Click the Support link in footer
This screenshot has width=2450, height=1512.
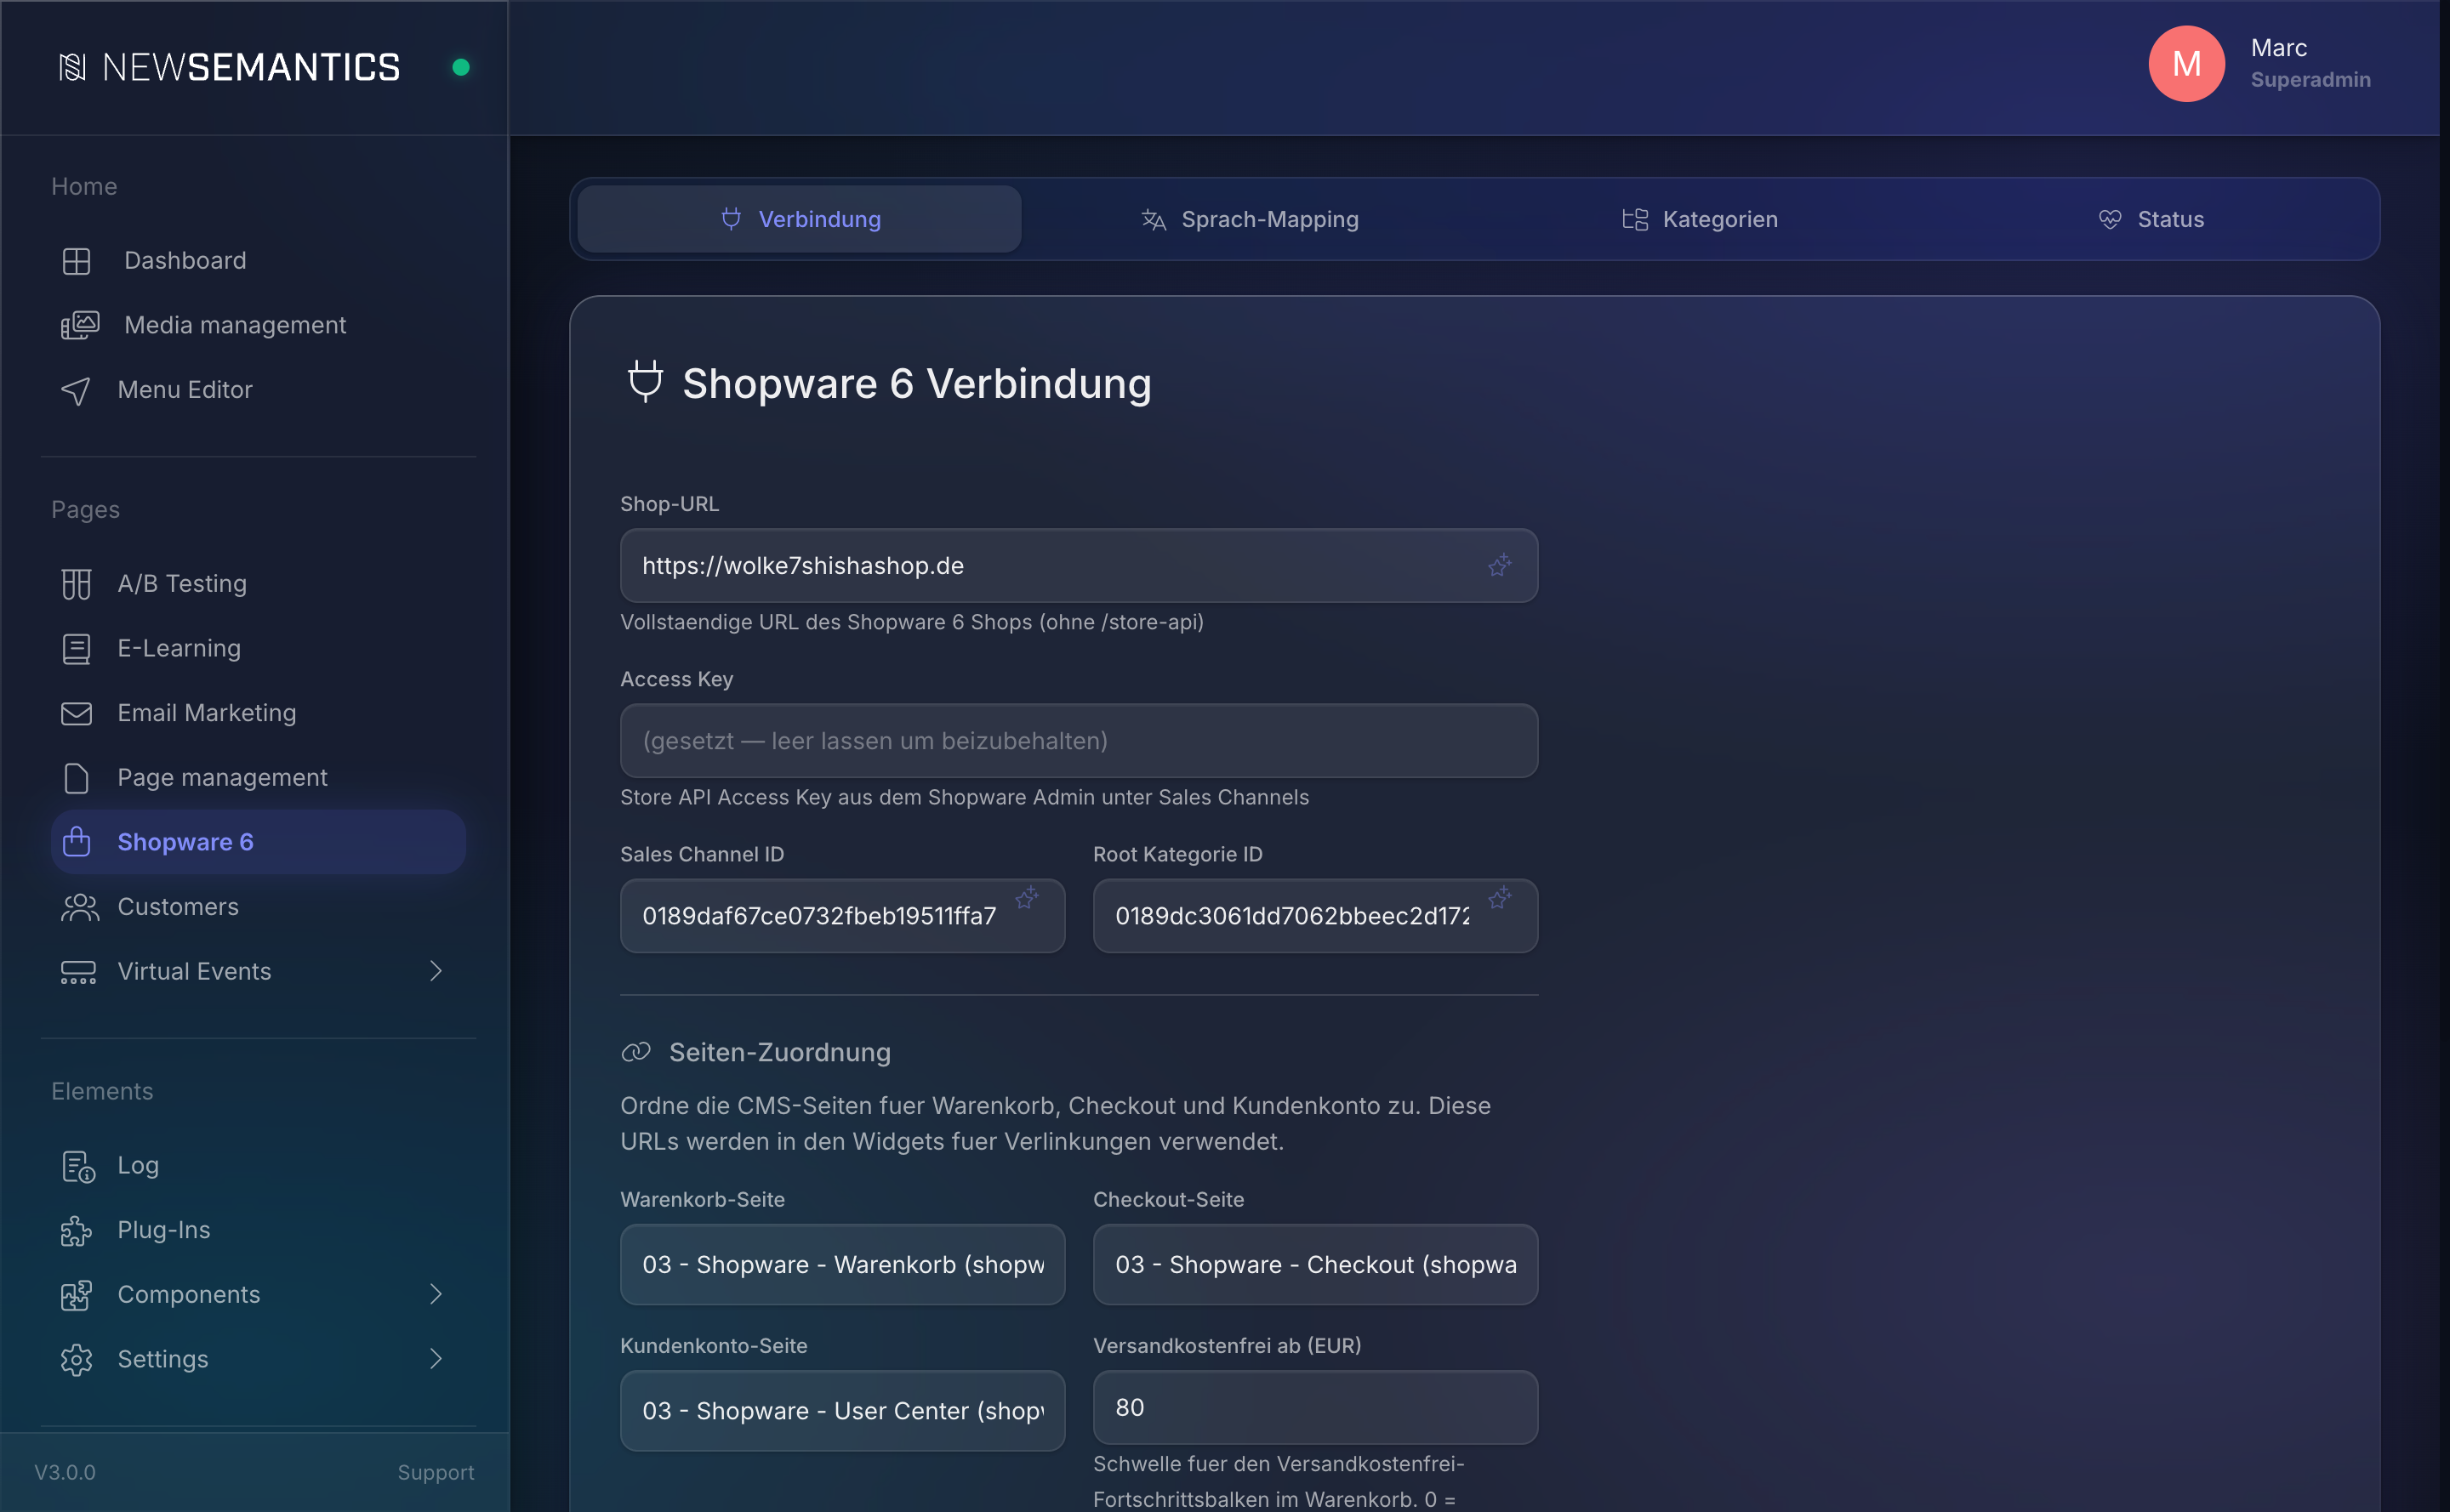coord(436,1473)
